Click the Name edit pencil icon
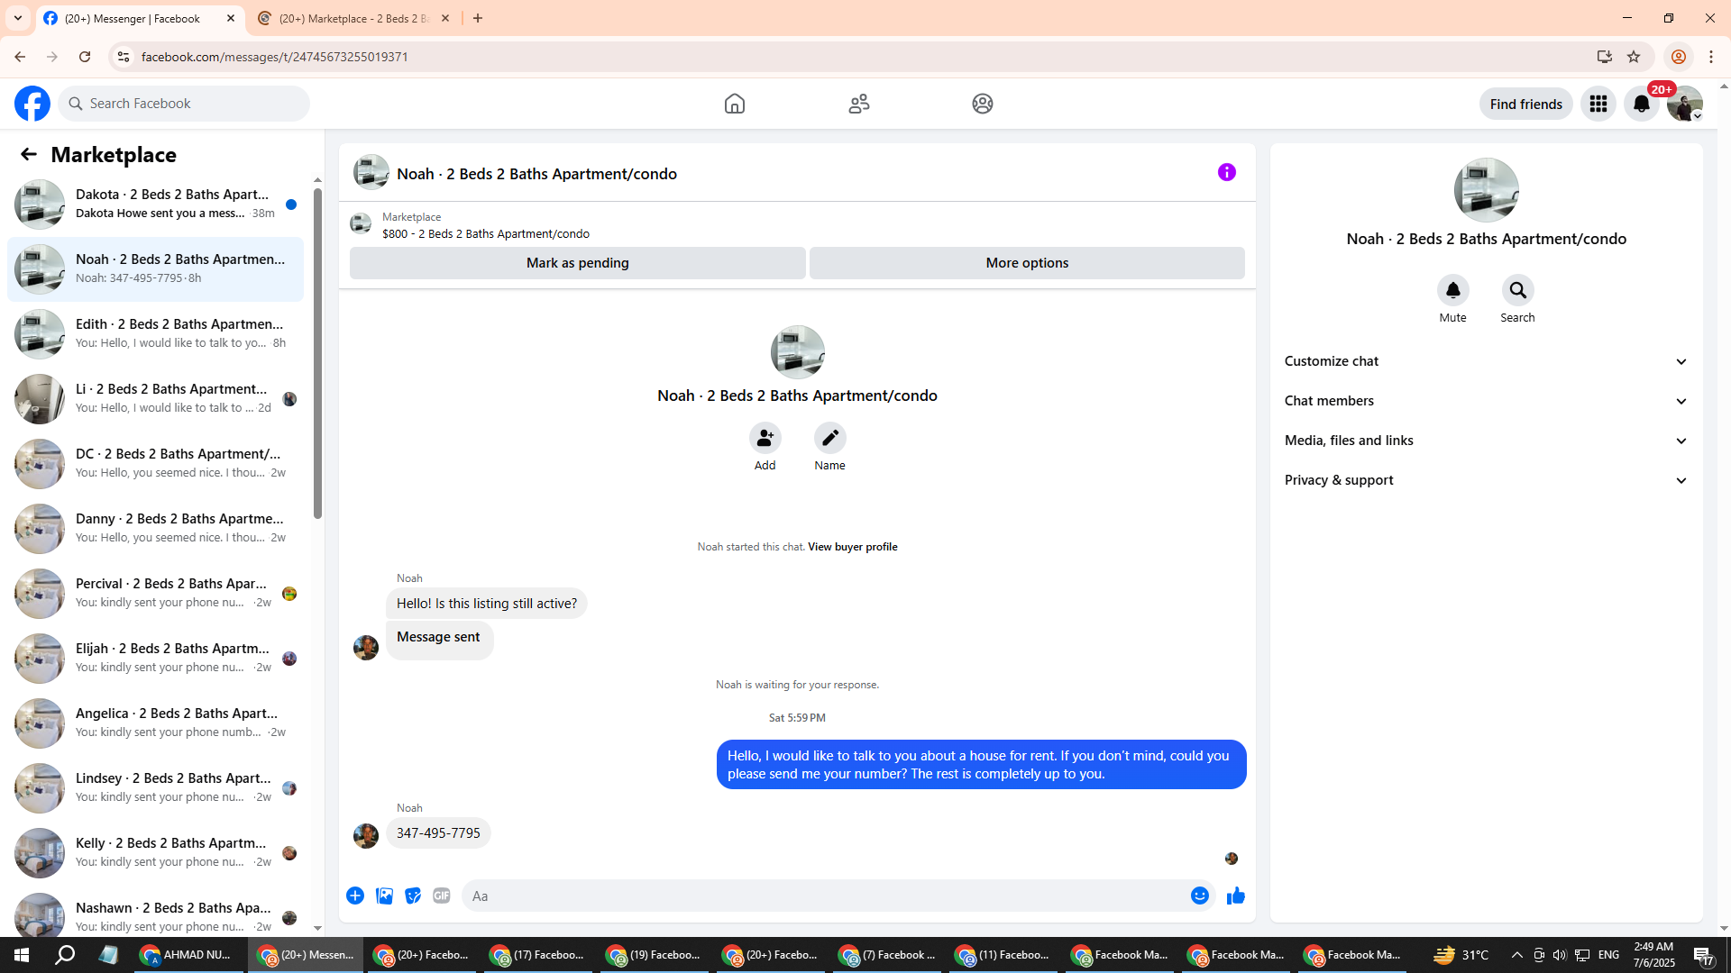 click(829, 438)
